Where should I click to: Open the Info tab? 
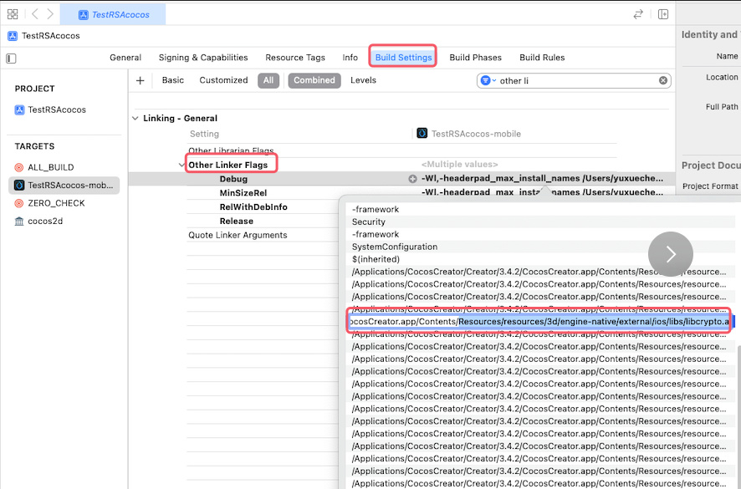[x=350, y=58]
